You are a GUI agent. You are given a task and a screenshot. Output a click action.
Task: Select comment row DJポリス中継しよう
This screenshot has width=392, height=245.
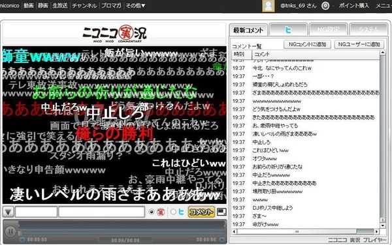(306, 208)
